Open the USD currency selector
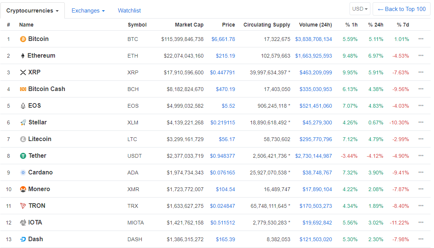 [x=360, y=9]
